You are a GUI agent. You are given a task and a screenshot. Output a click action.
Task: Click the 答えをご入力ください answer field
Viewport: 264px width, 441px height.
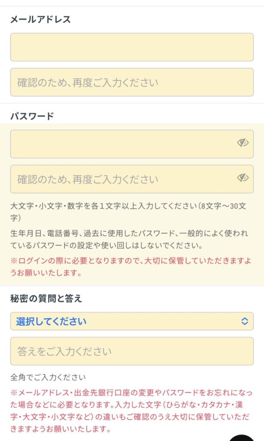click(x=132, y=351)
